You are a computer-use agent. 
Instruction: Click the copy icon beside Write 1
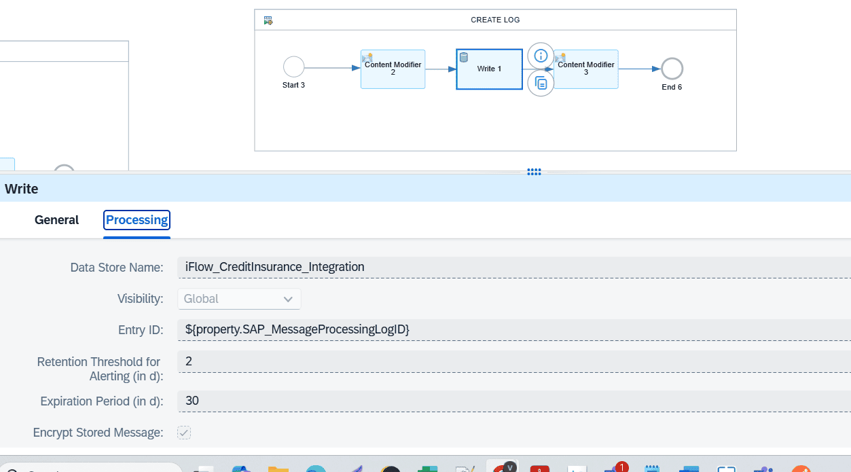(x=541, y=83)
